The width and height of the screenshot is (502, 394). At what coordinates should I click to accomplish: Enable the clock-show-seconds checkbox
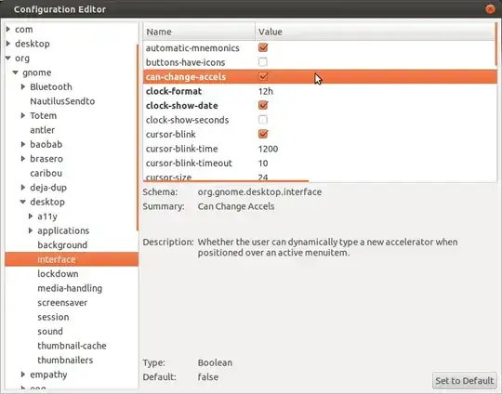coord(263,120)
